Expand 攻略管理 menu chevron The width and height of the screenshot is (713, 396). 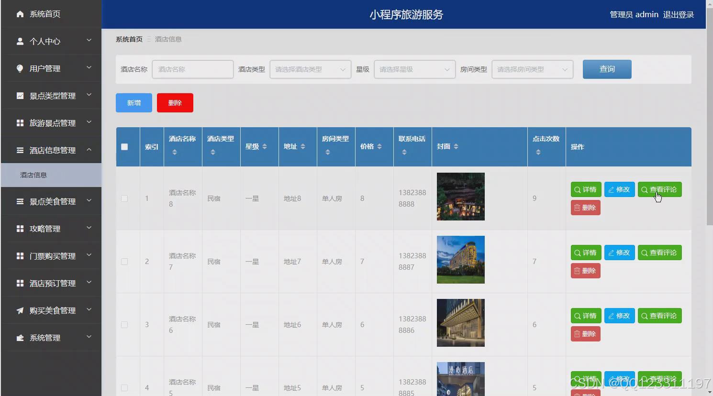tap(89, 228)
